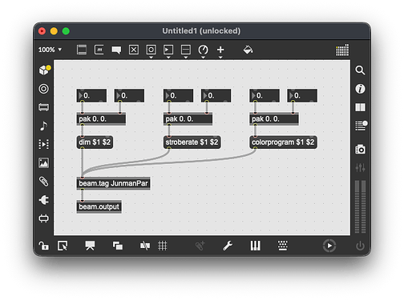Open the images browser icon
Image resolution: width=404 pixels, height=300 pixels.
coord(44,163)
